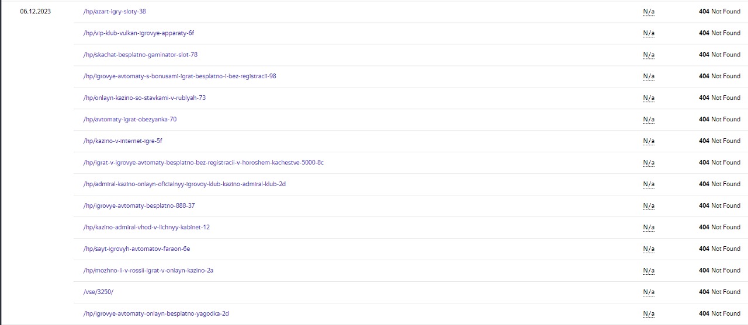Select the /hp/sayt-igrovyh-avtomatov-faraon-6e link
This screenshot has height=325, width=748.
[137, 249]
